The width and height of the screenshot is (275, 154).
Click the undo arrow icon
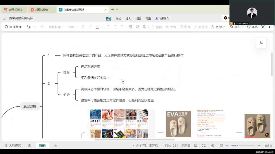[x=28, y=27]
